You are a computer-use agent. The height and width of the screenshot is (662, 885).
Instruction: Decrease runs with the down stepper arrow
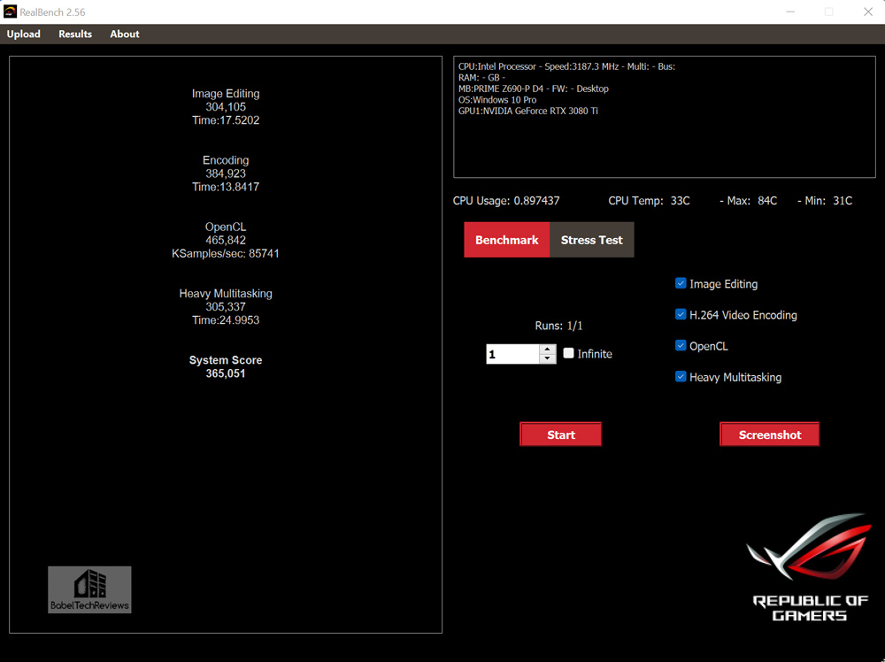coord(548,359)
